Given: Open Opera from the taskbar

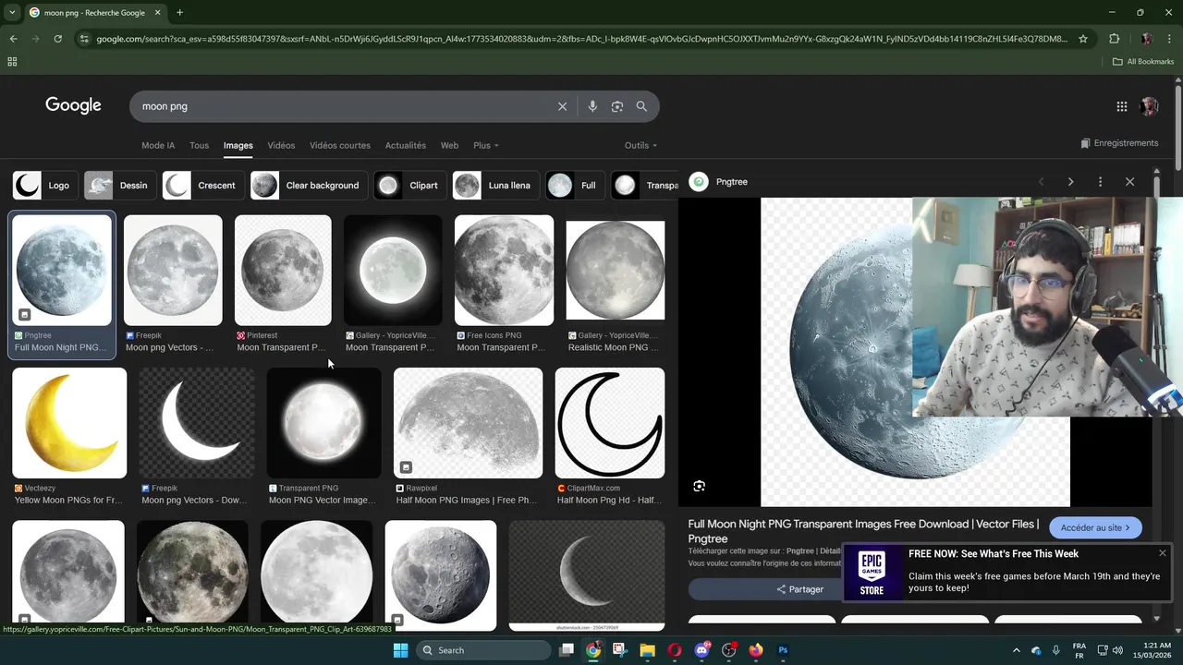Looking at the screenshot, I should 675,650.
